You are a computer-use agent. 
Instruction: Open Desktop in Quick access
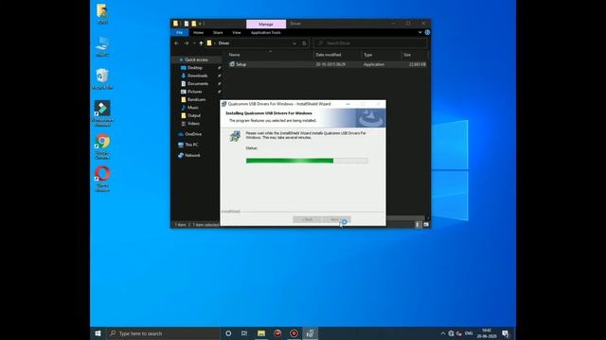pos(195,68)
